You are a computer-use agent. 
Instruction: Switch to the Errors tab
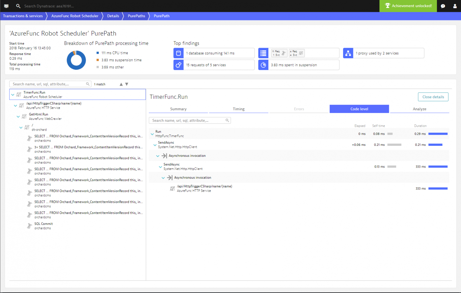pyautogui.click(x=299, y=109)
